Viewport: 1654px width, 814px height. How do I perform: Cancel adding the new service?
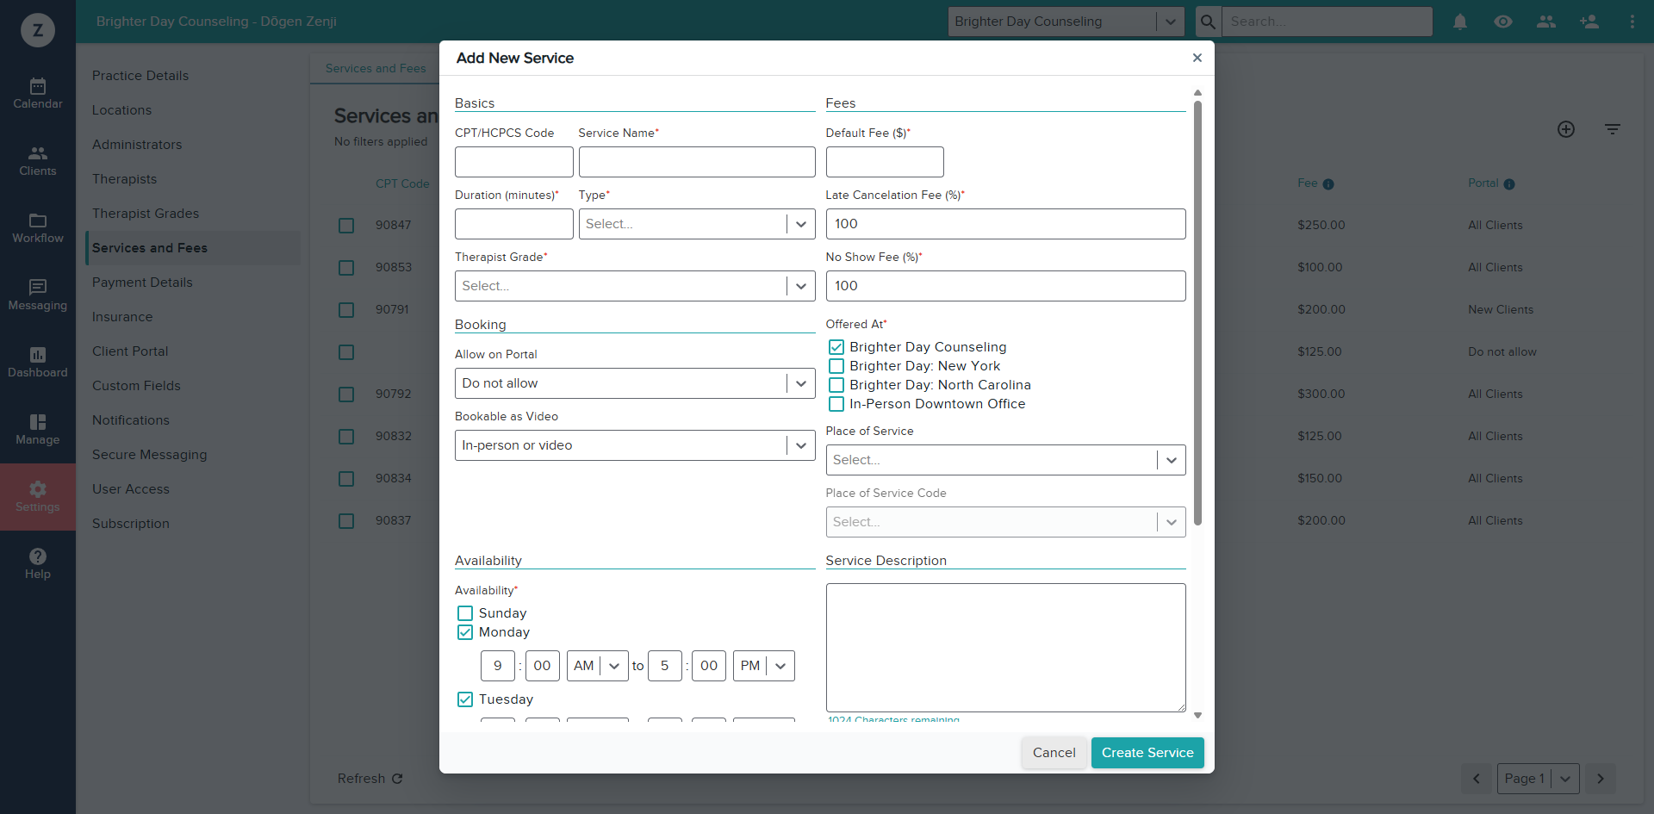[x=1054, y=753]
